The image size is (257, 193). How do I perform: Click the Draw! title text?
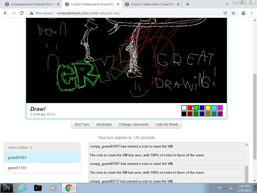tap(38, 109)
